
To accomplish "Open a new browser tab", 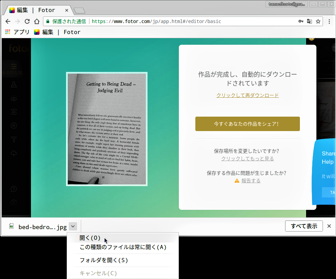I will [x=79, y=11].
